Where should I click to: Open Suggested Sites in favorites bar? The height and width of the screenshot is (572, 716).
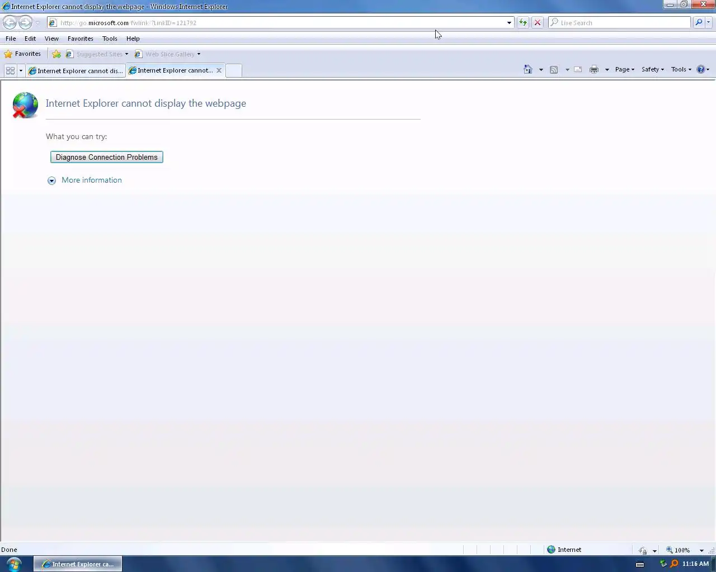pyautogui.click(x=97, y=54)
